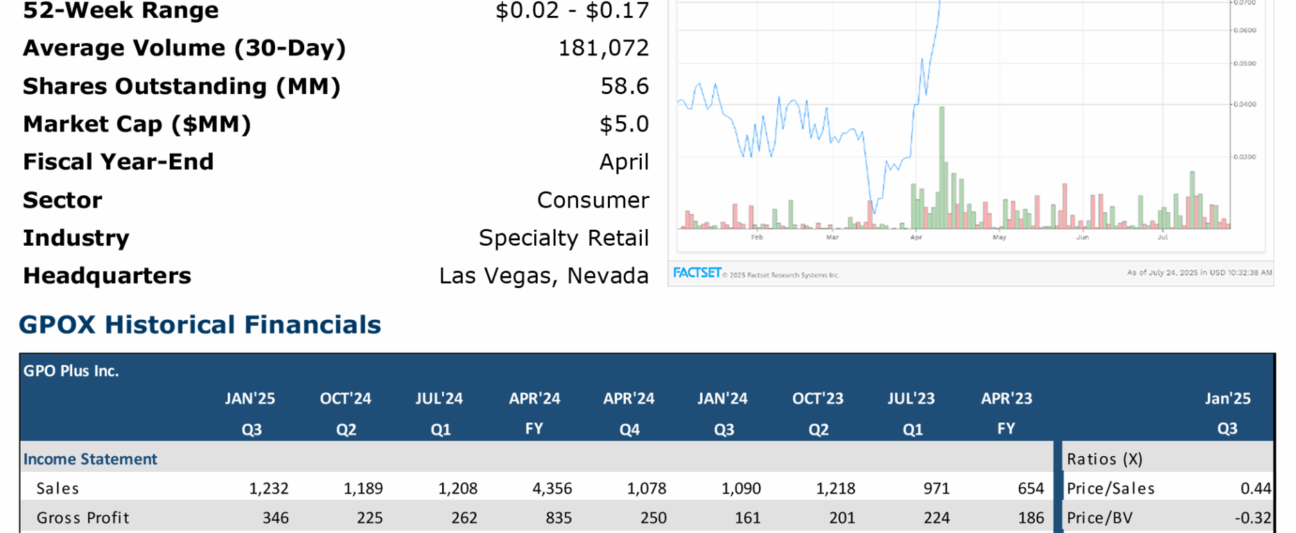Click the 'As of July 24, 2025' timestamp

click(1199, 273)
